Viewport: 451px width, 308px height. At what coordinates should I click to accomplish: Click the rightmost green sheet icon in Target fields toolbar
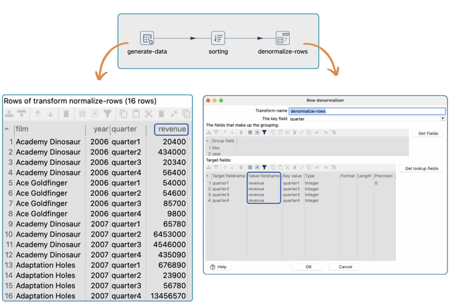click(334, 167)
